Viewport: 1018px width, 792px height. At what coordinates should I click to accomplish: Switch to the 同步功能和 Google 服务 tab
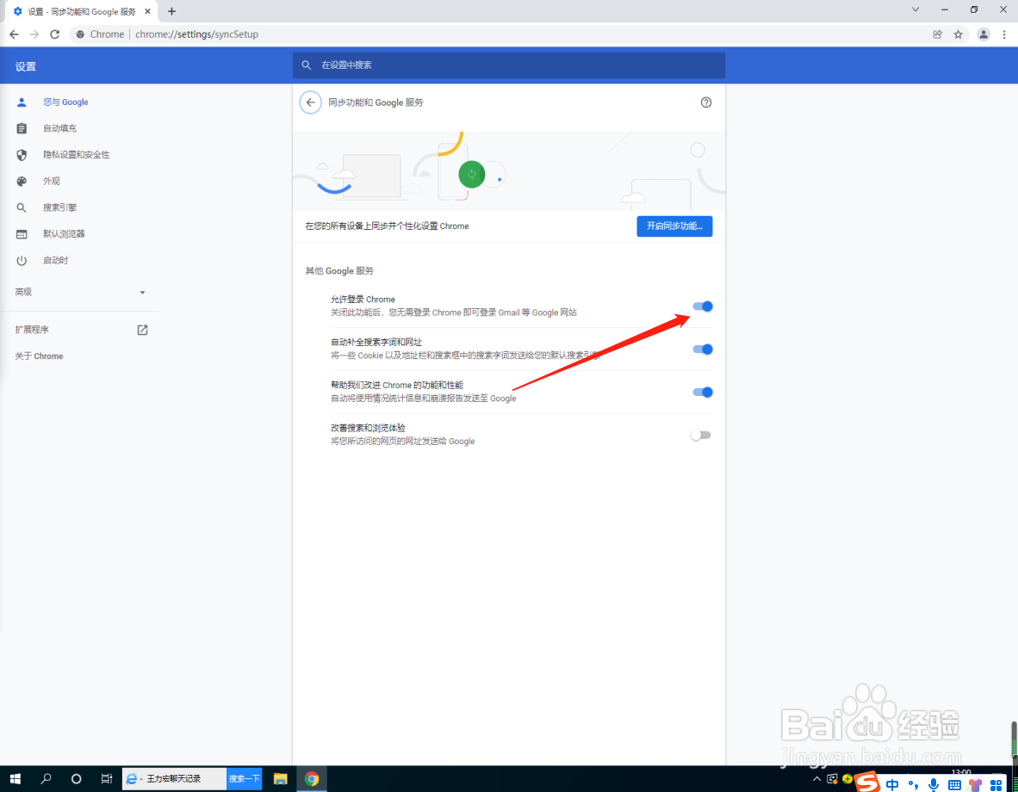tap(78, 11)
